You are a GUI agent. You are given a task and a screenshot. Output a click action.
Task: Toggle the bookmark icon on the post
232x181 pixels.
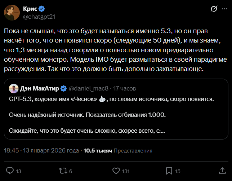pos(169,171)
